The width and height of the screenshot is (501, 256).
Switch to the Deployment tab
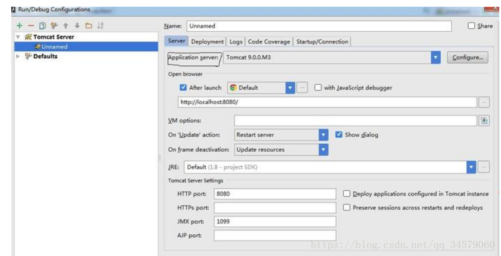pos(208,41)
